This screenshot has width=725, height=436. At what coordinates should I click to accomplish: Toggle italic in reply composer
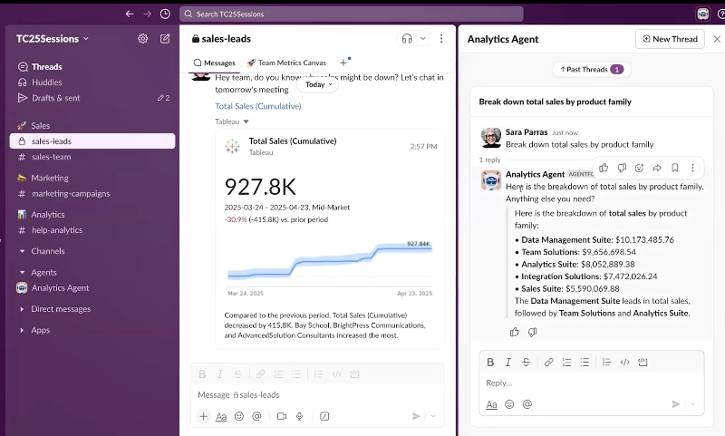click(508, 362)
